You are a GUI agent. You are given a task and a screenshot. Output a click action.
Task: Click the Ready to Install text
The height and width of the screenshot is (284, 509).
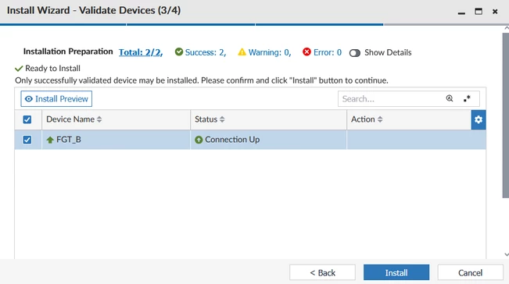click(x=52, y=69)
